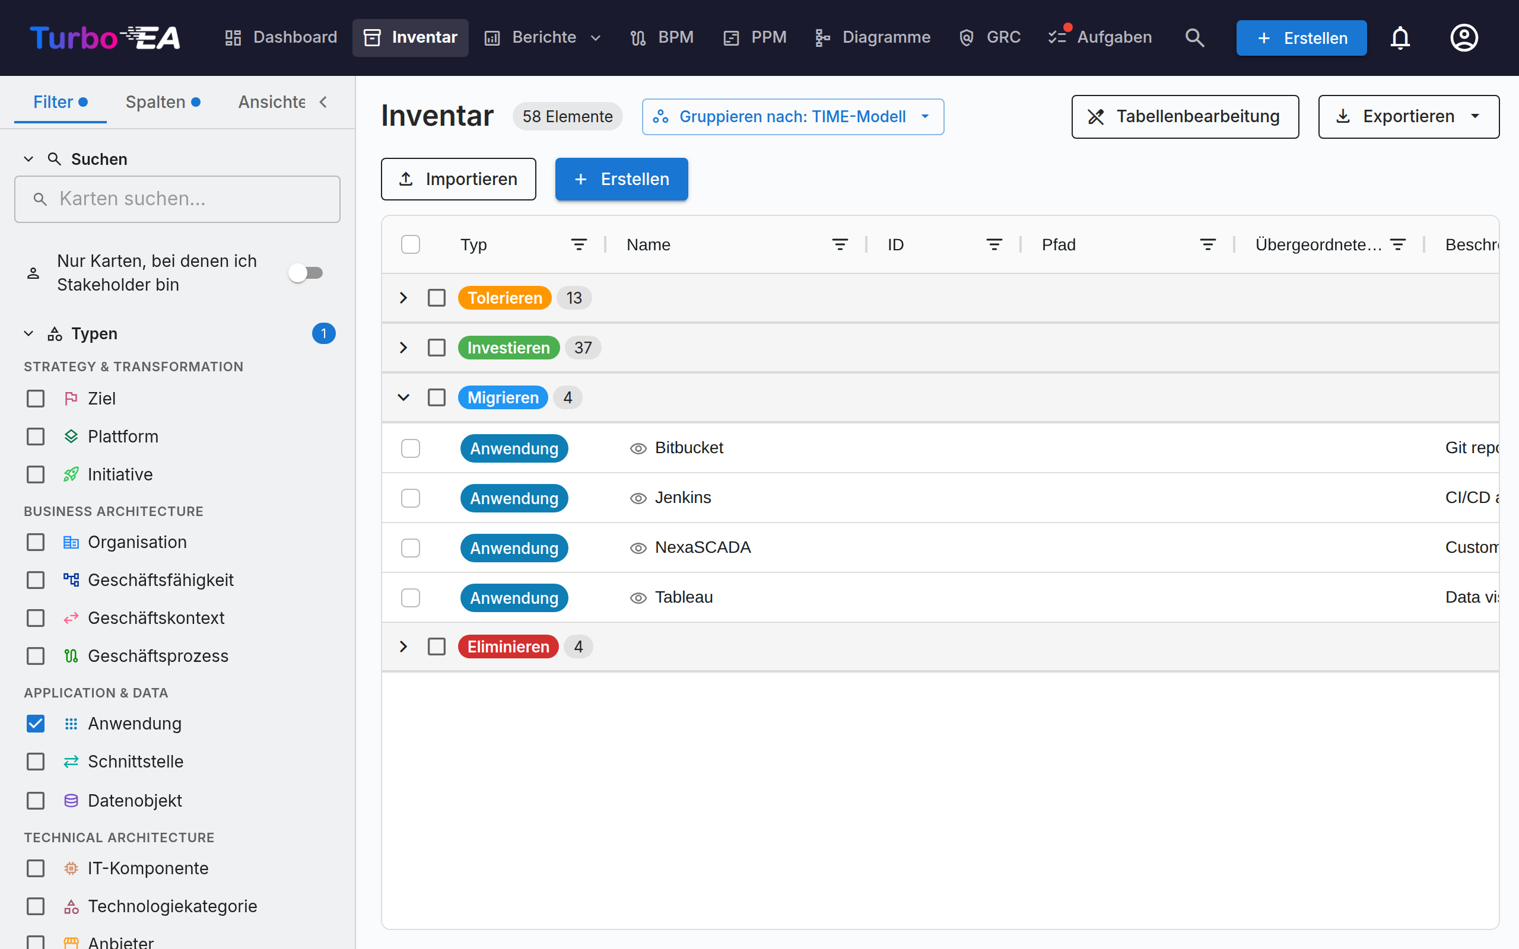Click the Organisation building icon
This screenshot has width=1519, height=949.
point(71,542)
